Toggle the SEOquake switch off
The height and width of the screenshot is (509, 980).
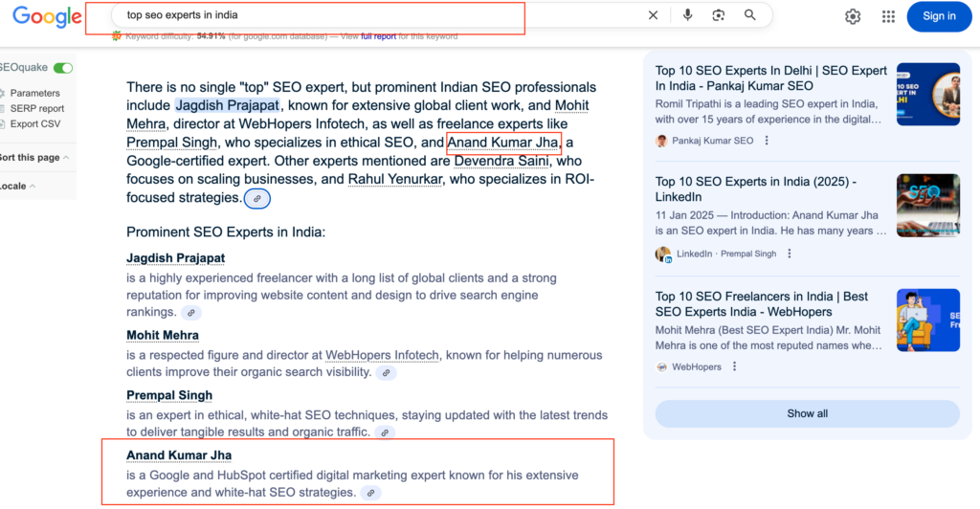click(63, 68)
